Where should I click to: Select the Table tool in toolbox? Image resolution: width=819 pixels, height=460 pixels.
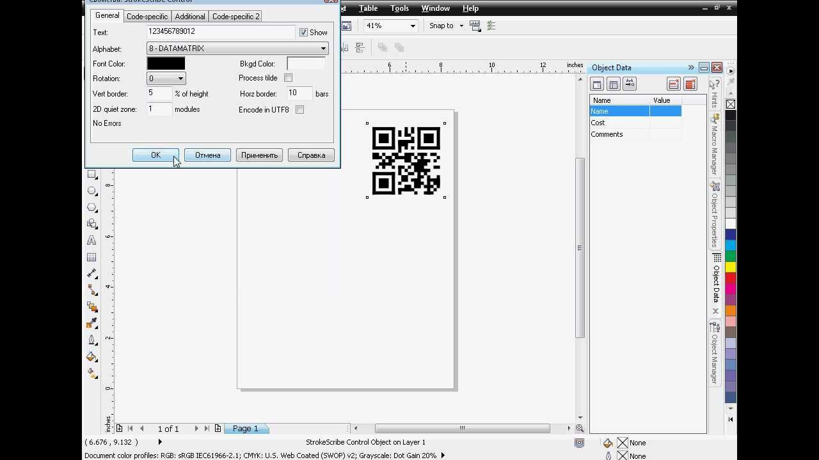point(91,257)
